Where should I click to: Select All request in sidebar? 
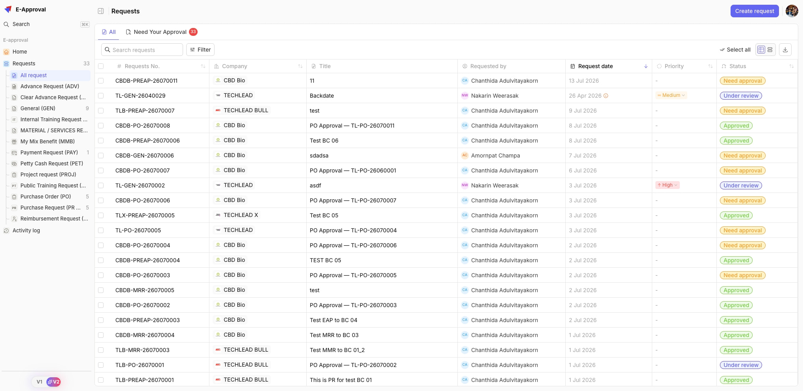[x=50, y=75]
